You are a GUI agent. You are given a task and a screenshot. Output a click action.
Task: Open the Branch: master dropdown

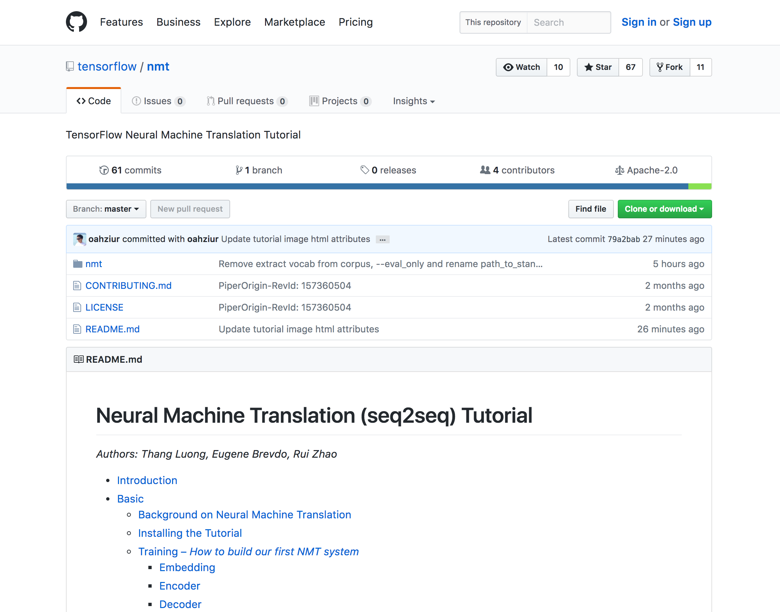tap(106, 209)
